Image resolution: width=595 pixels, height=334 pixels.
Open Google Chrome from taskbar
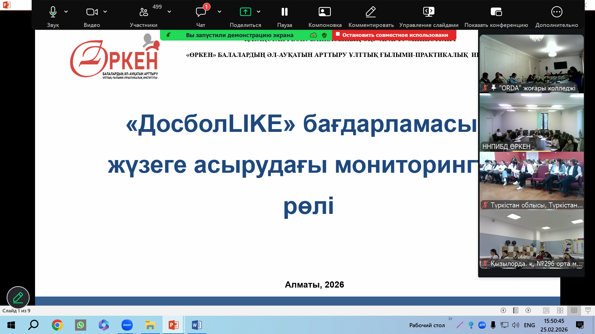click(x=57, y=325)
